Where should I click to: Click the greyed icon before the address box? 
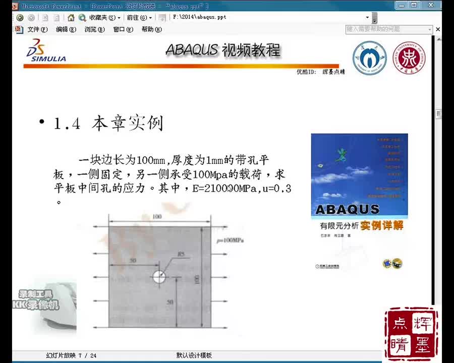pos(162,18)
